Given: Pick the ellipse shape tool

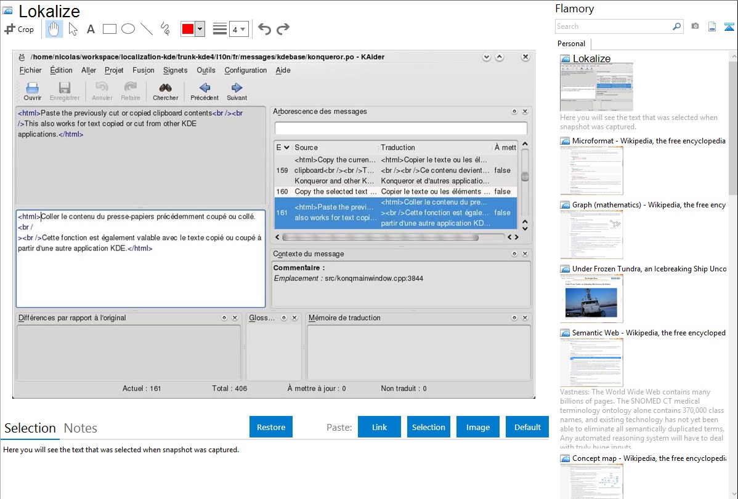Looking at the screenshot, I should (x=128, y=29).
